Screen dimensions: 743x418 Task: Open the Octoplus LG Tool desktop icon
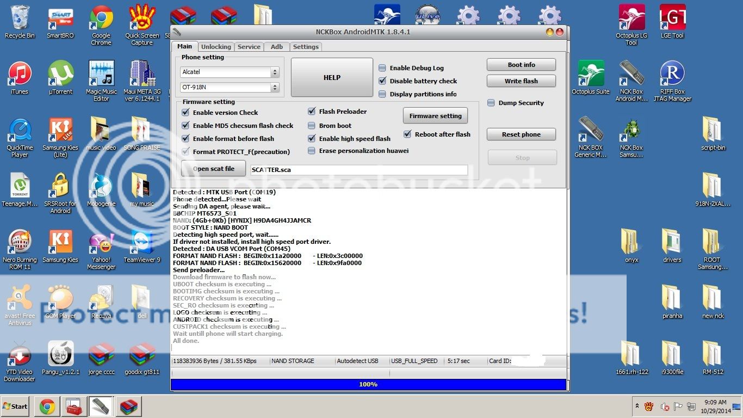pos(631,18)
